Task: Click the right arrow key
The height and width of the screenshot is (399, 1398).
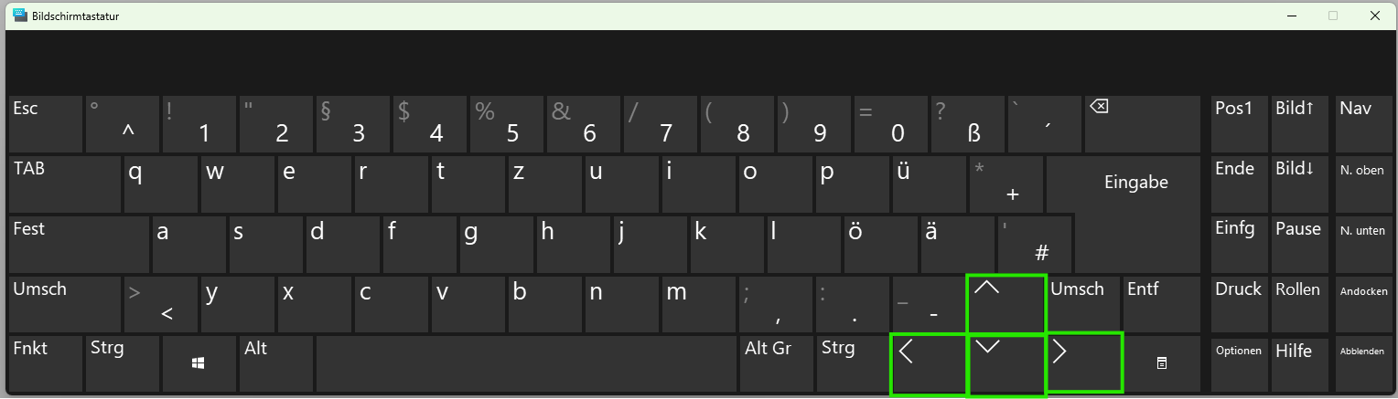Action: click(x=1084, y=363)
